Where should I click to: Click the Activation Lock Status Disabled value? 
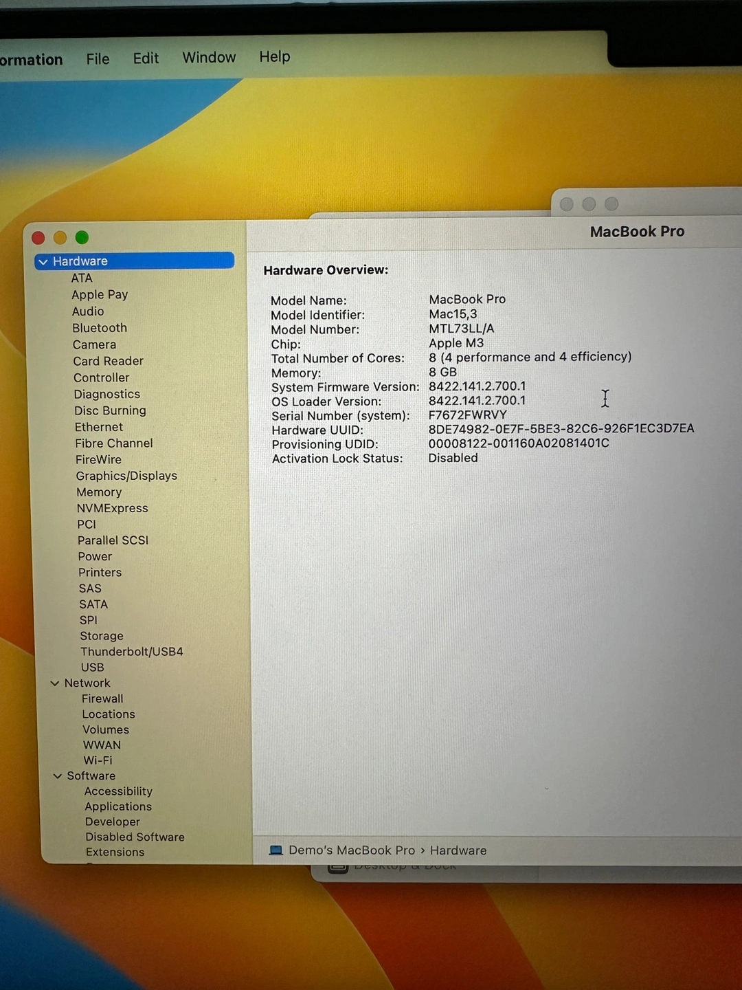(453, 458)
